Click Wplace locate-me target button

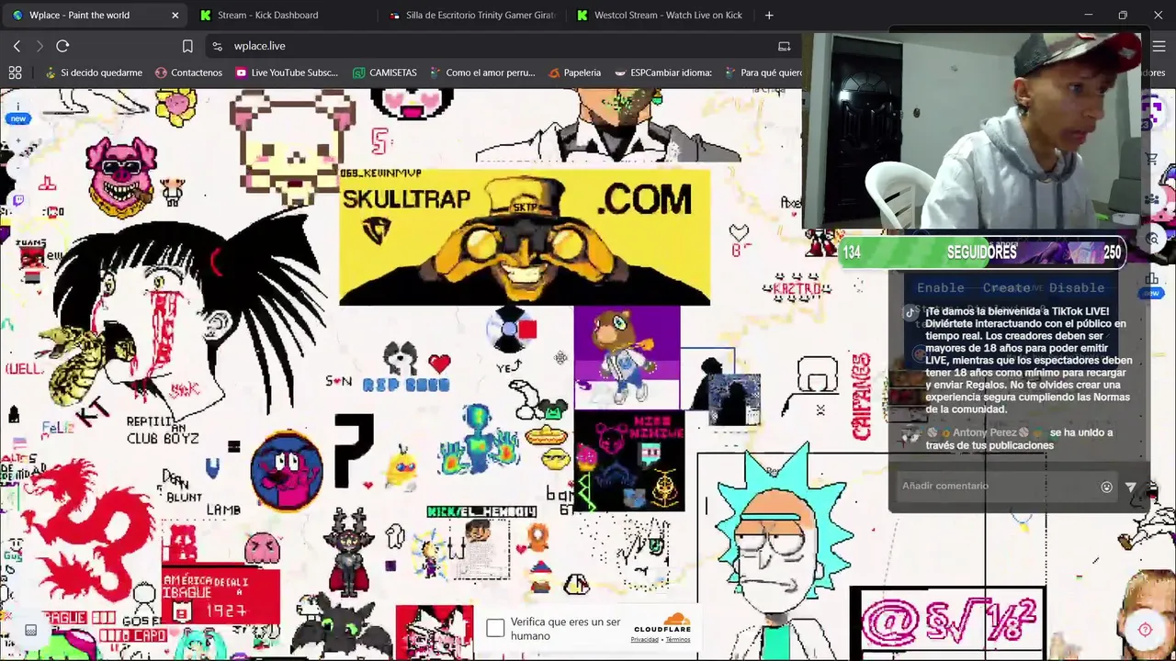(x=1145, y=630)
